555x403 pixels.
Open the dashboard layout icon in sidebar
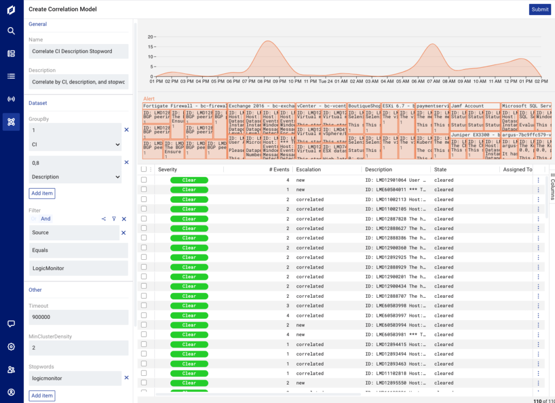11,54
